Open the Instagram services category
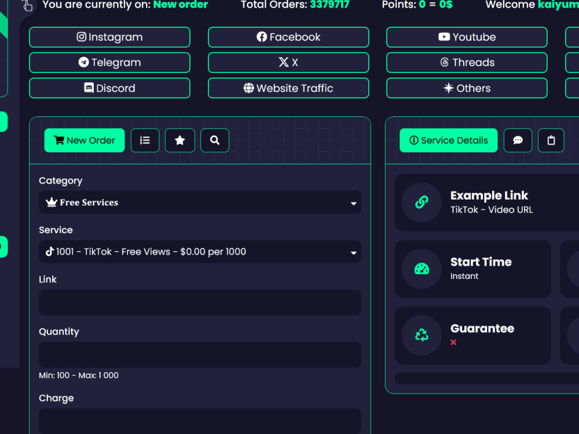 pos(109,37)
